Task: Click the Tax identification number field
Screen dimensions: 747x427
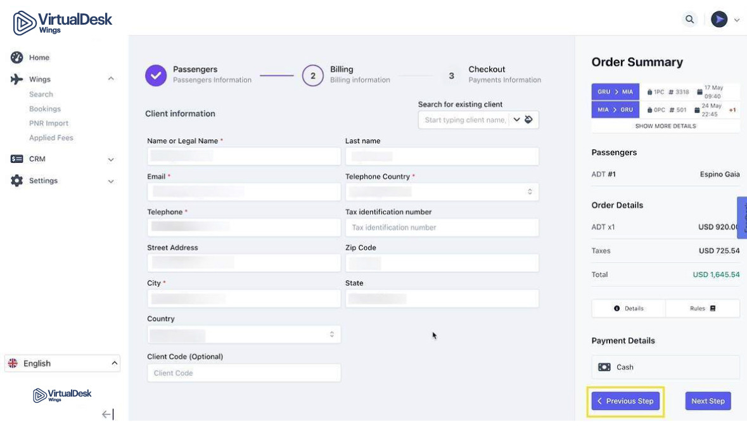Action: [442, 227]
